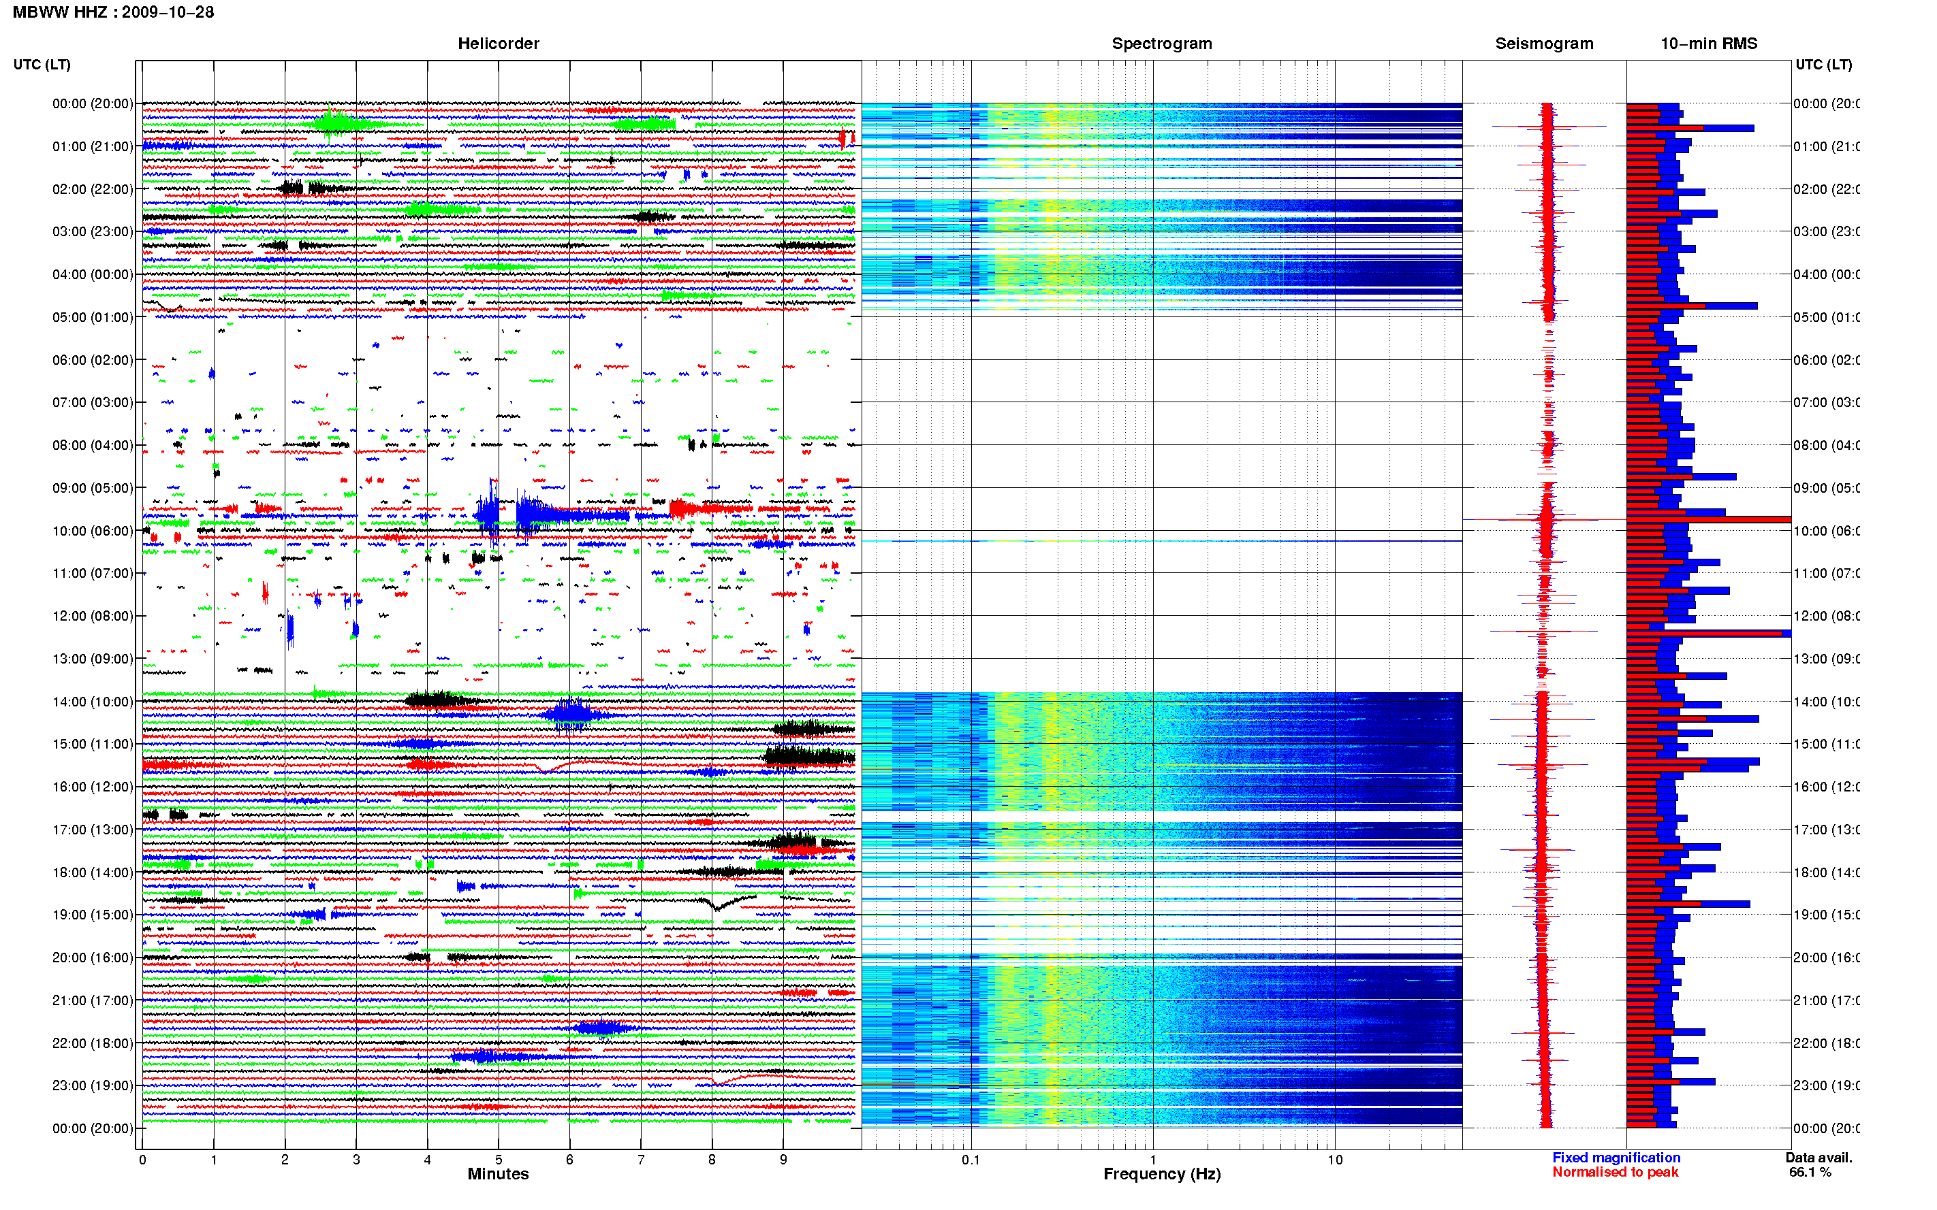Image resolution: width=1937 pixels, height=1210 pixels.
Task: Click the 10-min RMS panel heading
Action: [x=1708, y=44]
